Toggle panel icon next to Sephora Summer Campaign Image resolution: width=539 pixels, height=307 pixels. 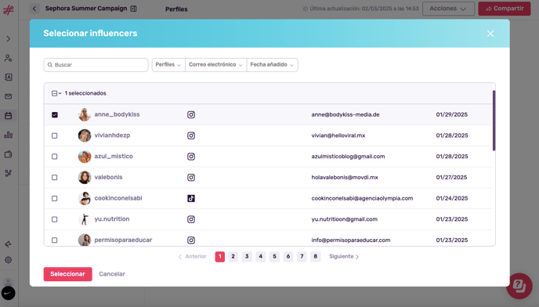(134, 9)
